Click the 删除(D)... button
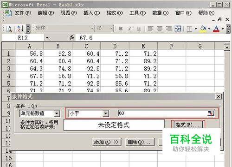Image resolution: width=232 pixels, height=167 pixels. [140, 142]
